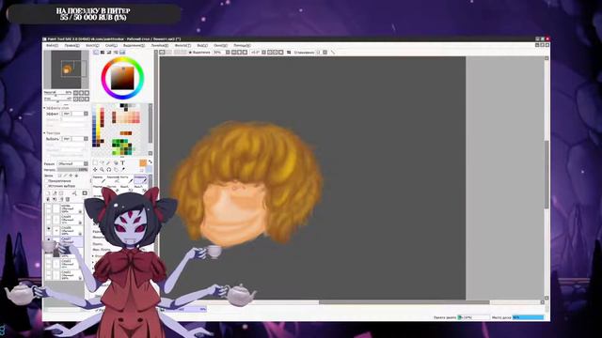Choose the Карандаш pencil brush

coord(100,179)
